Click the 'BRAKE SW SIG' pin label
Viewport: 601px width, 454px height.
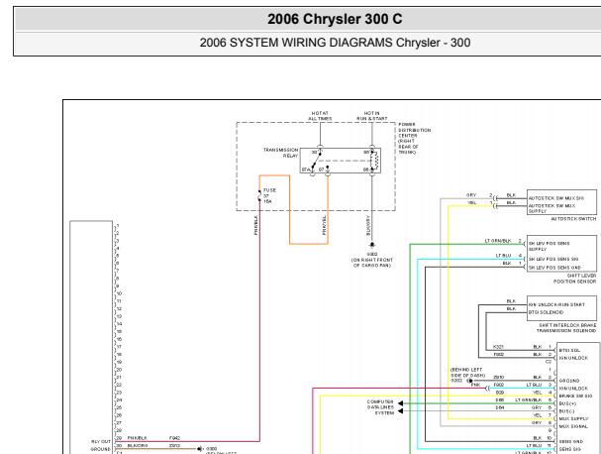click(575, 396)
